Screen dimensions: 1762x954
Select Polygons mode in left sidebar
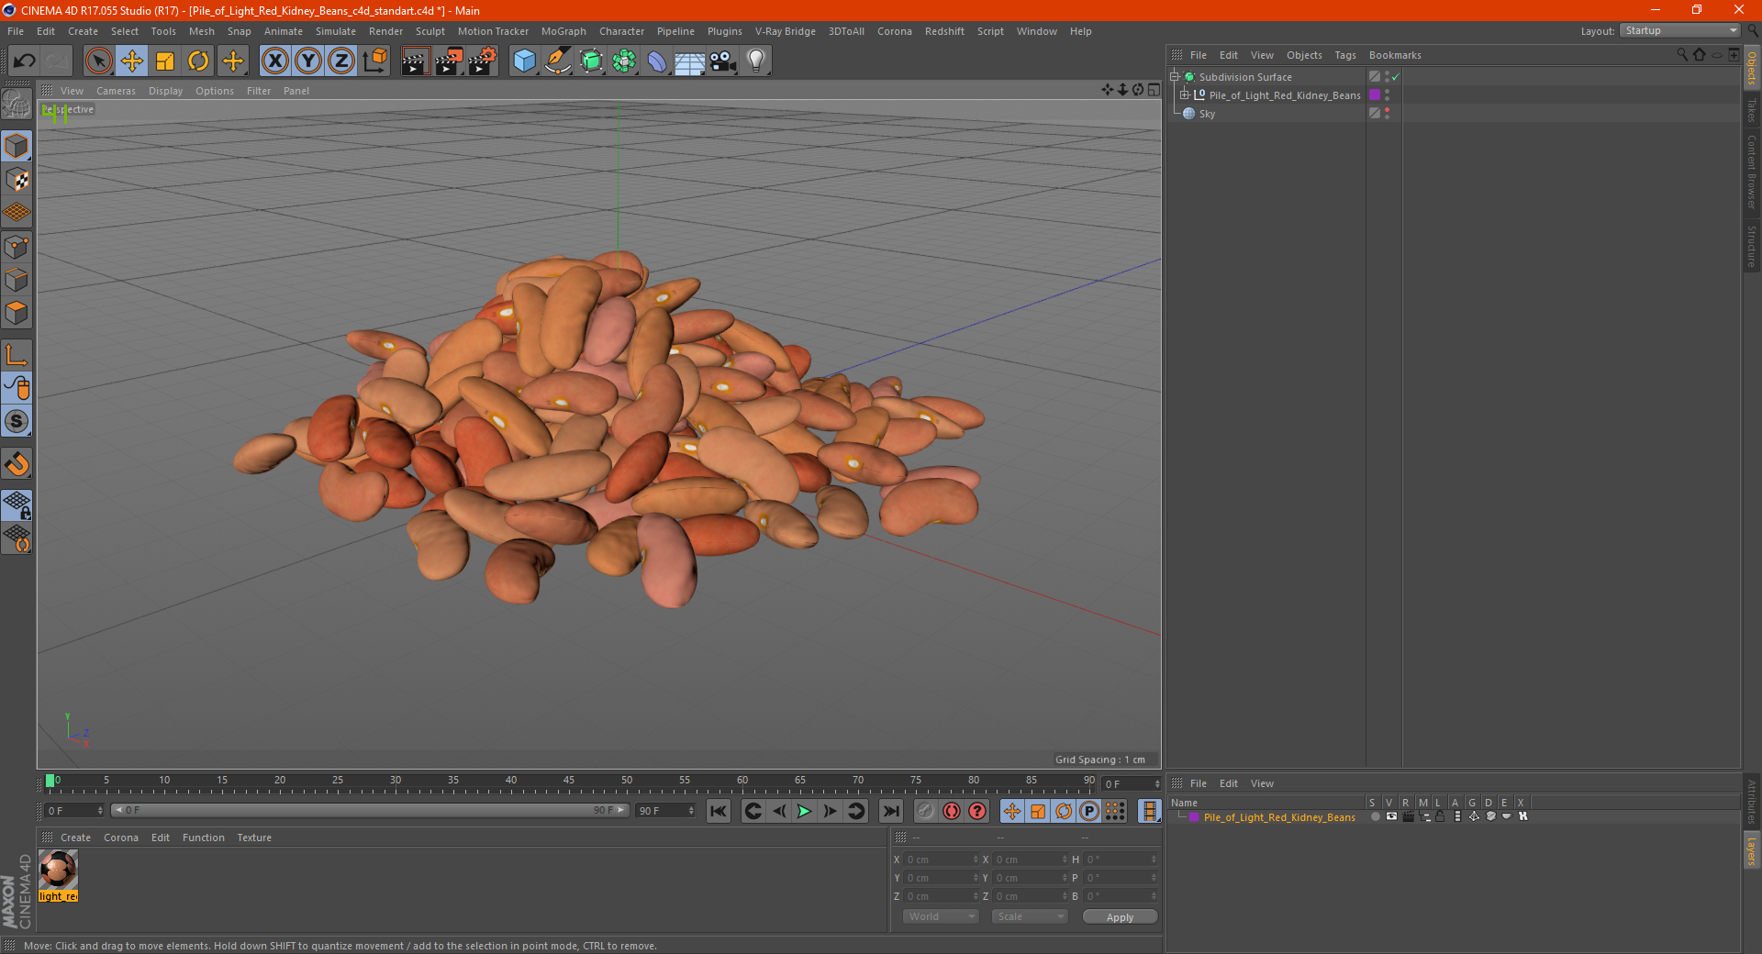[x=17, y=313]
